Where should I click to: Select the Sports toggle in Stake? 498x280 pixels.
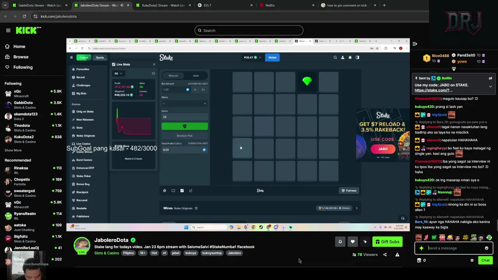(100, 58)
